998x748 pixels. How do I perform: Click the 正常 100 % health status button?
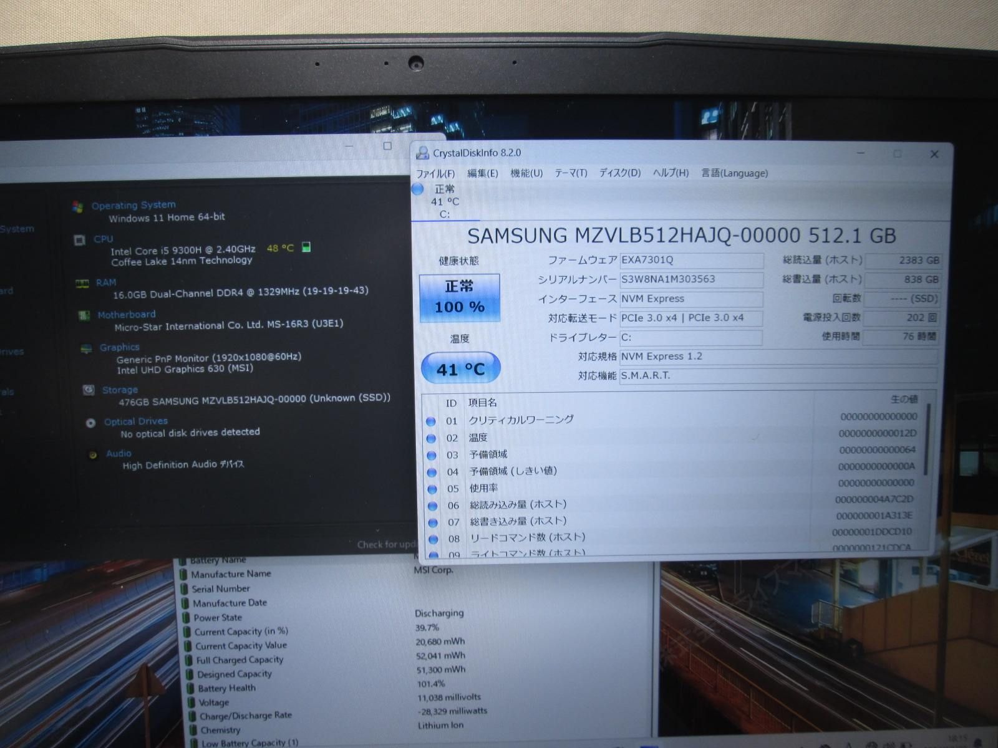click(460, 297)
